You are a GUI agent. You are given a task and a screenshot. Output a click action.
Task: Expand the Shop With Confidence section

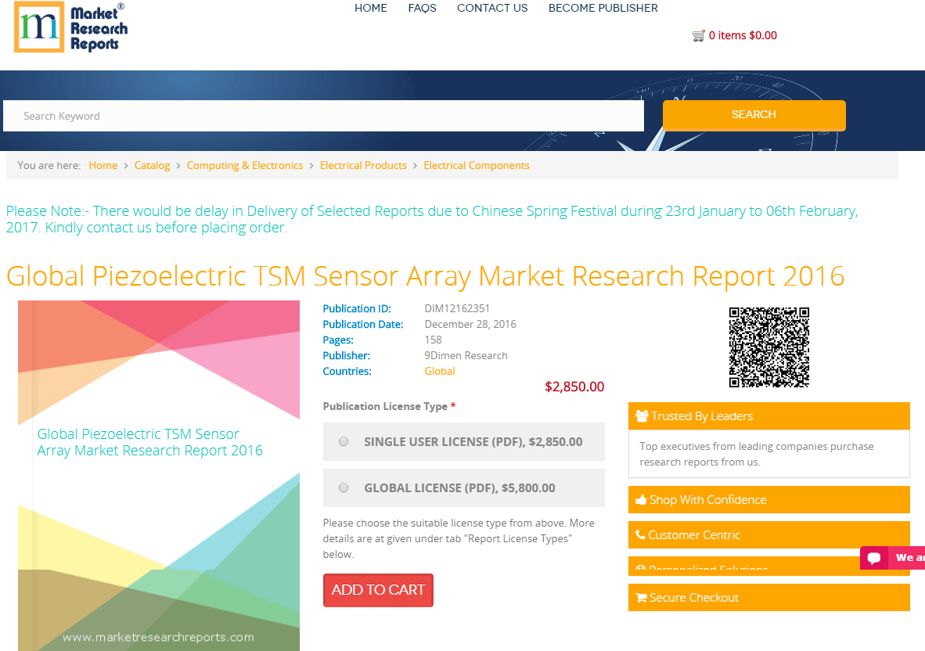pos(768,500)
